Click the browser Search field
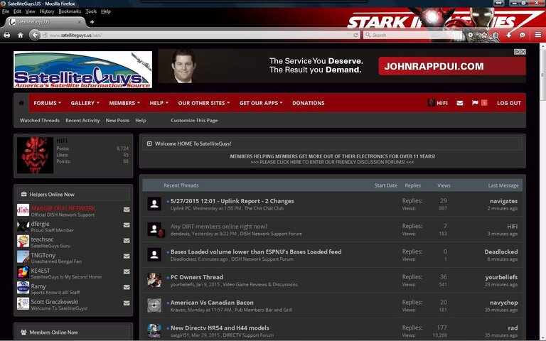Image resolution: width=546 pixels, height=341 pixels. coord(413,35)
